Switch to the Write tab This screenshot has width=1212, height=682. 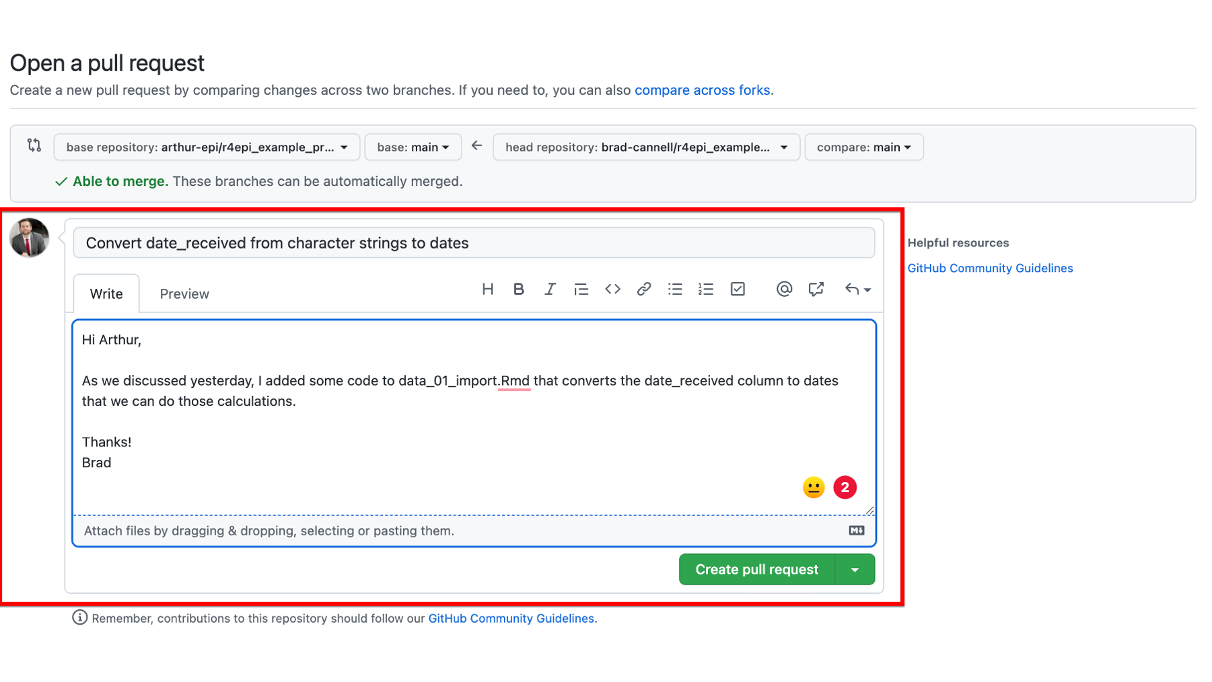click(x=106, y=294)
